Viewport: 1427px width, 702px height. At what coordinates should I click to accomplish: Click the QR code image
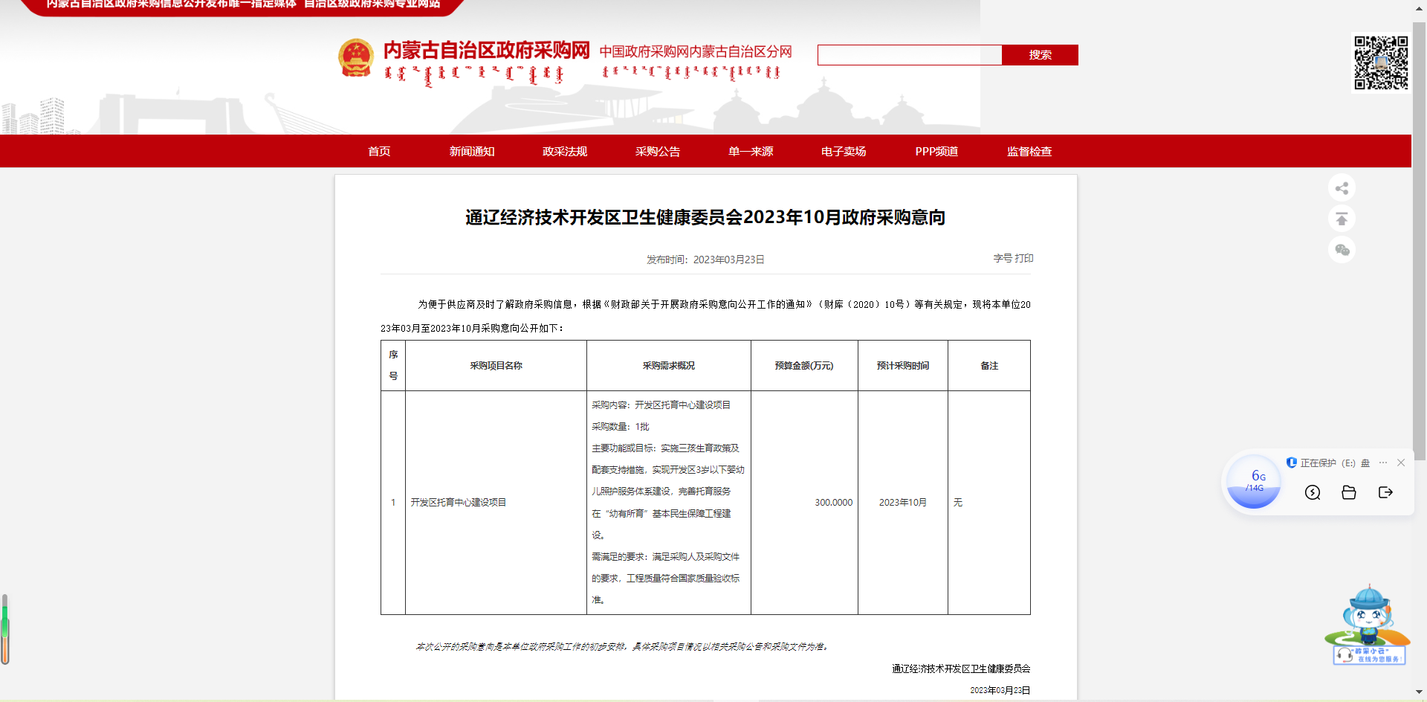point(1381,63)
